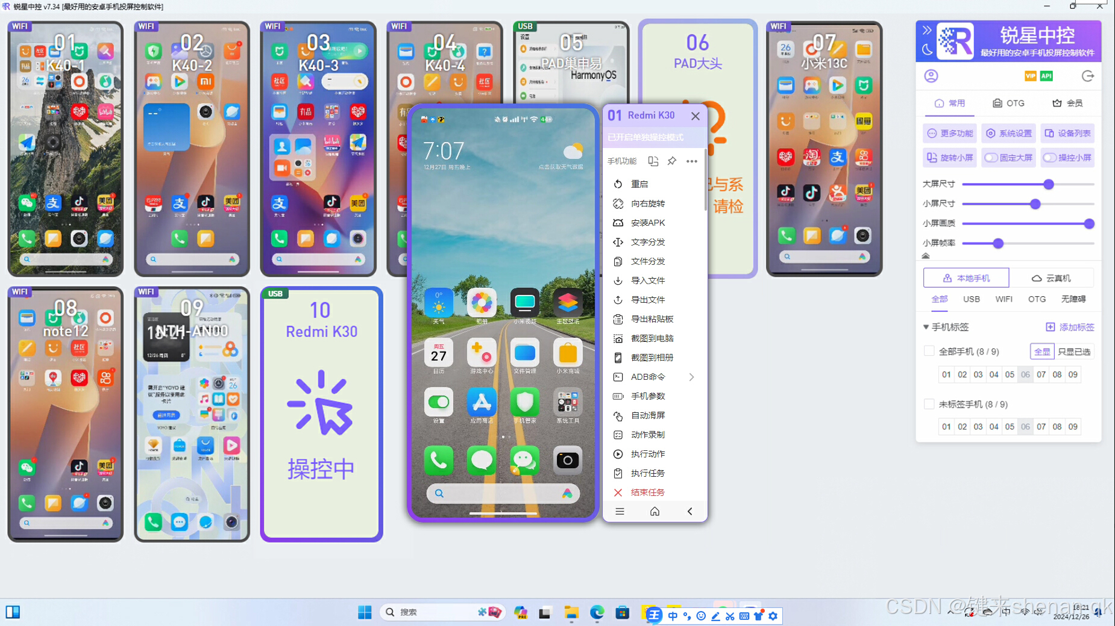The image size is (1115, 626).
Task: Click the green API badge
Action: tap(1047, 76)
